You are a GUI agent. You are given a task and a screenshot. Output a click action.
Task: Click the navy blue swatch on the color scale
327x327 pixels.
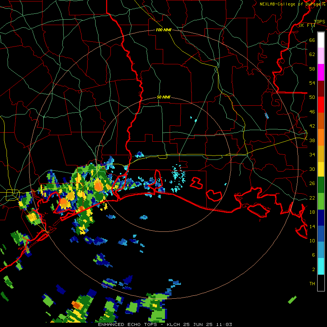coord(321,218)
